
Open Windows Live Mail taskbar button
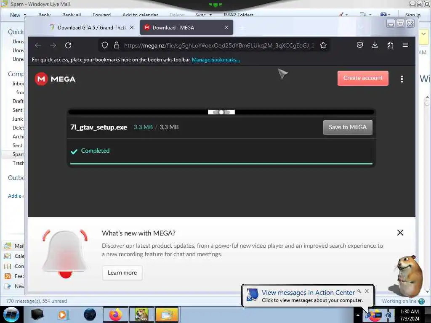pyautogui.click(x=167, y=315)
